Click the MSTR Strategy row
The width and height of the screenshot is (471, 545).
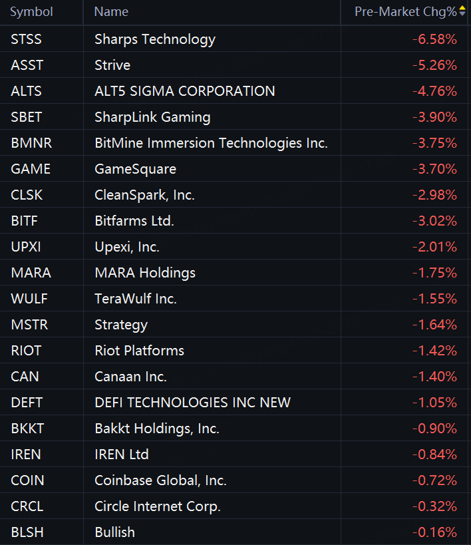(121, 325)
